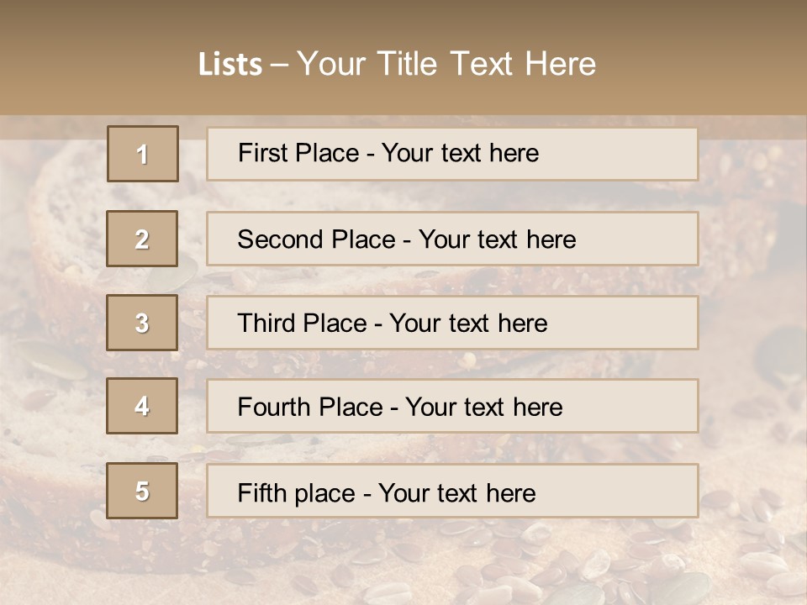807x605 pixels.
Task: Click the word 'Fourth' in the list
Action: 272,408
